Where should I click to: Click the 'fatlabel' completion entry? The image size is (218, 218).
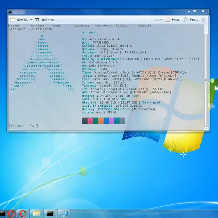123,26
